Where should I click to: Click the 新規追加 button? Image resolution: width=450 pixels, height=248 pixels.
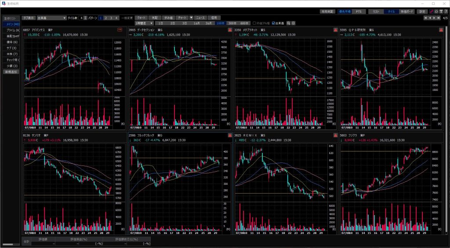point(11,72)
